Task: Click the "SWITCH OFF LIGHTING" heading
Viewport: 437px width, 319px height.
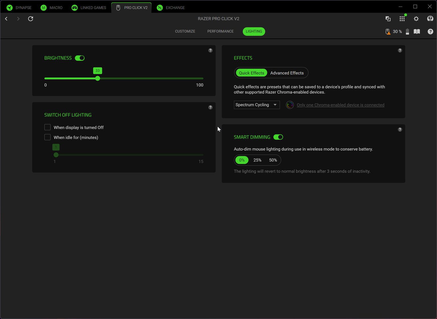Action: [68, 115]
